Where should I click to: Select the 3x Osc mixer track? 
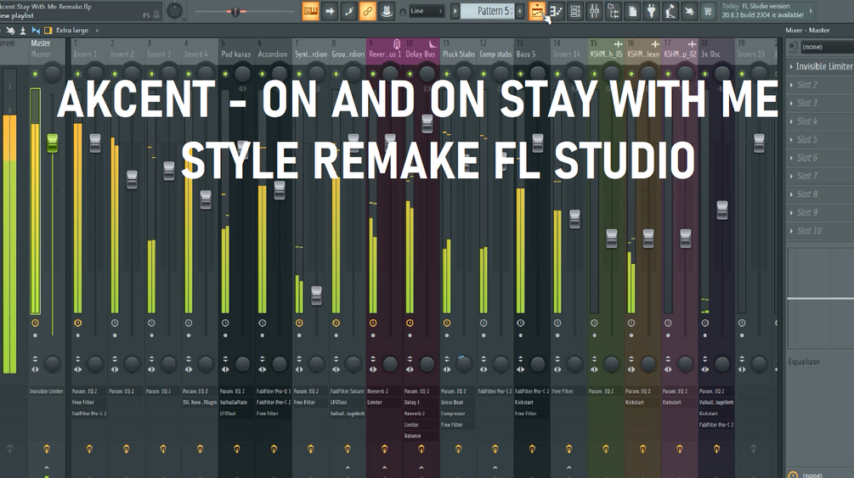[x=710, y=53]
